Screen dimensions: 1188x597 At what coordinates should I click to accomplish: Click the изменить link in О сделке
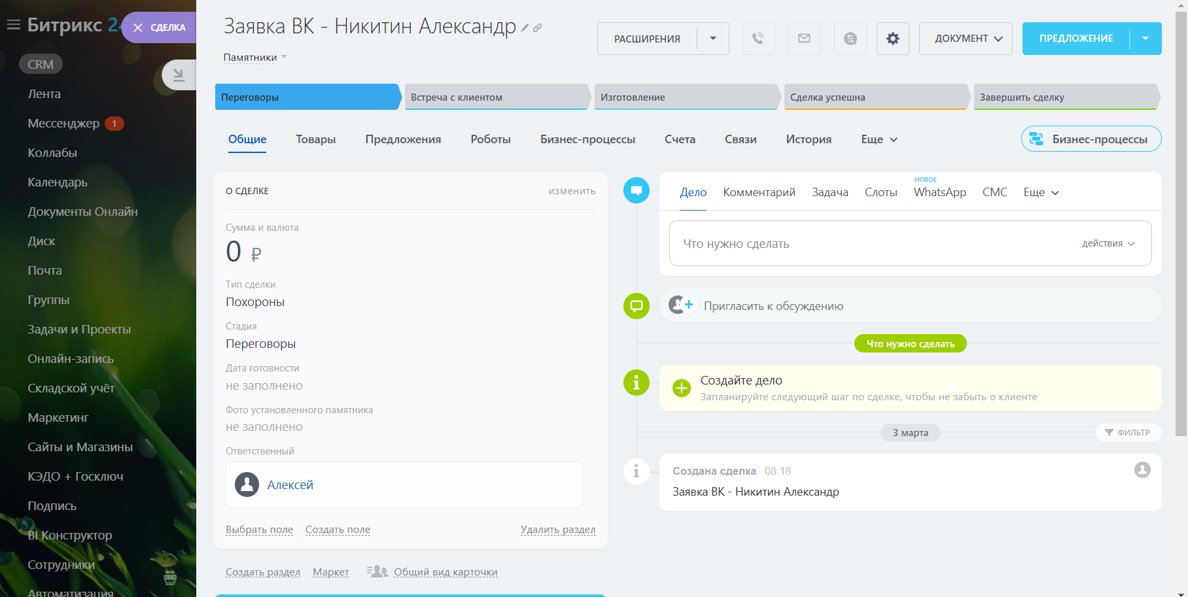coord(571,191)
